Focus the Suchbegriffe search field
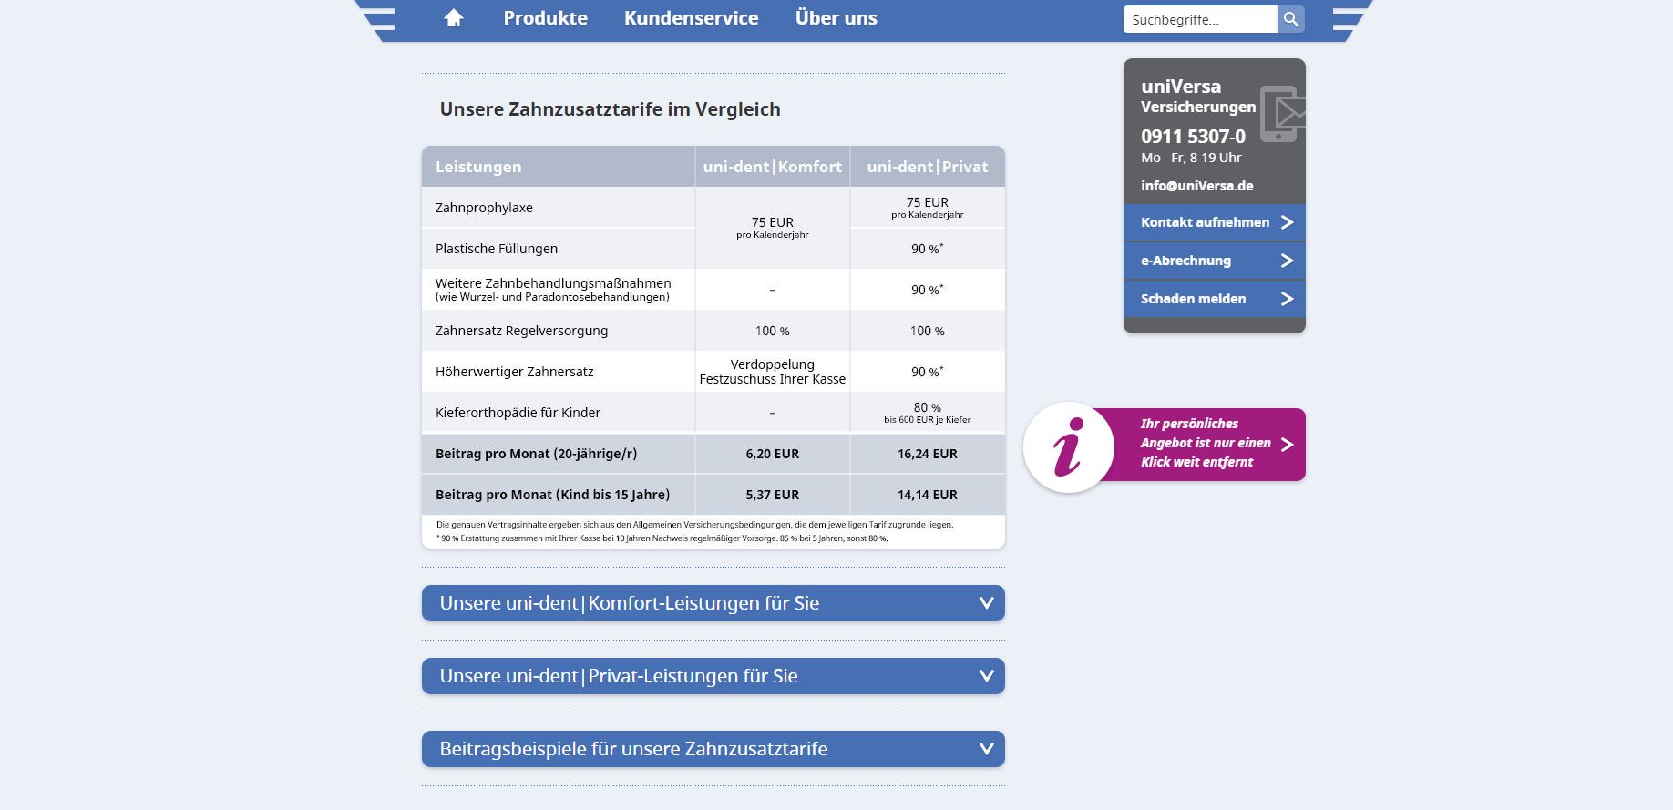Screen dimensions: 1673x810 point(1200,19)
